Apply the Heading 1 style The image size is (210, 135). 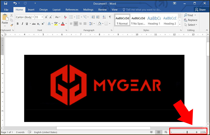154,20
